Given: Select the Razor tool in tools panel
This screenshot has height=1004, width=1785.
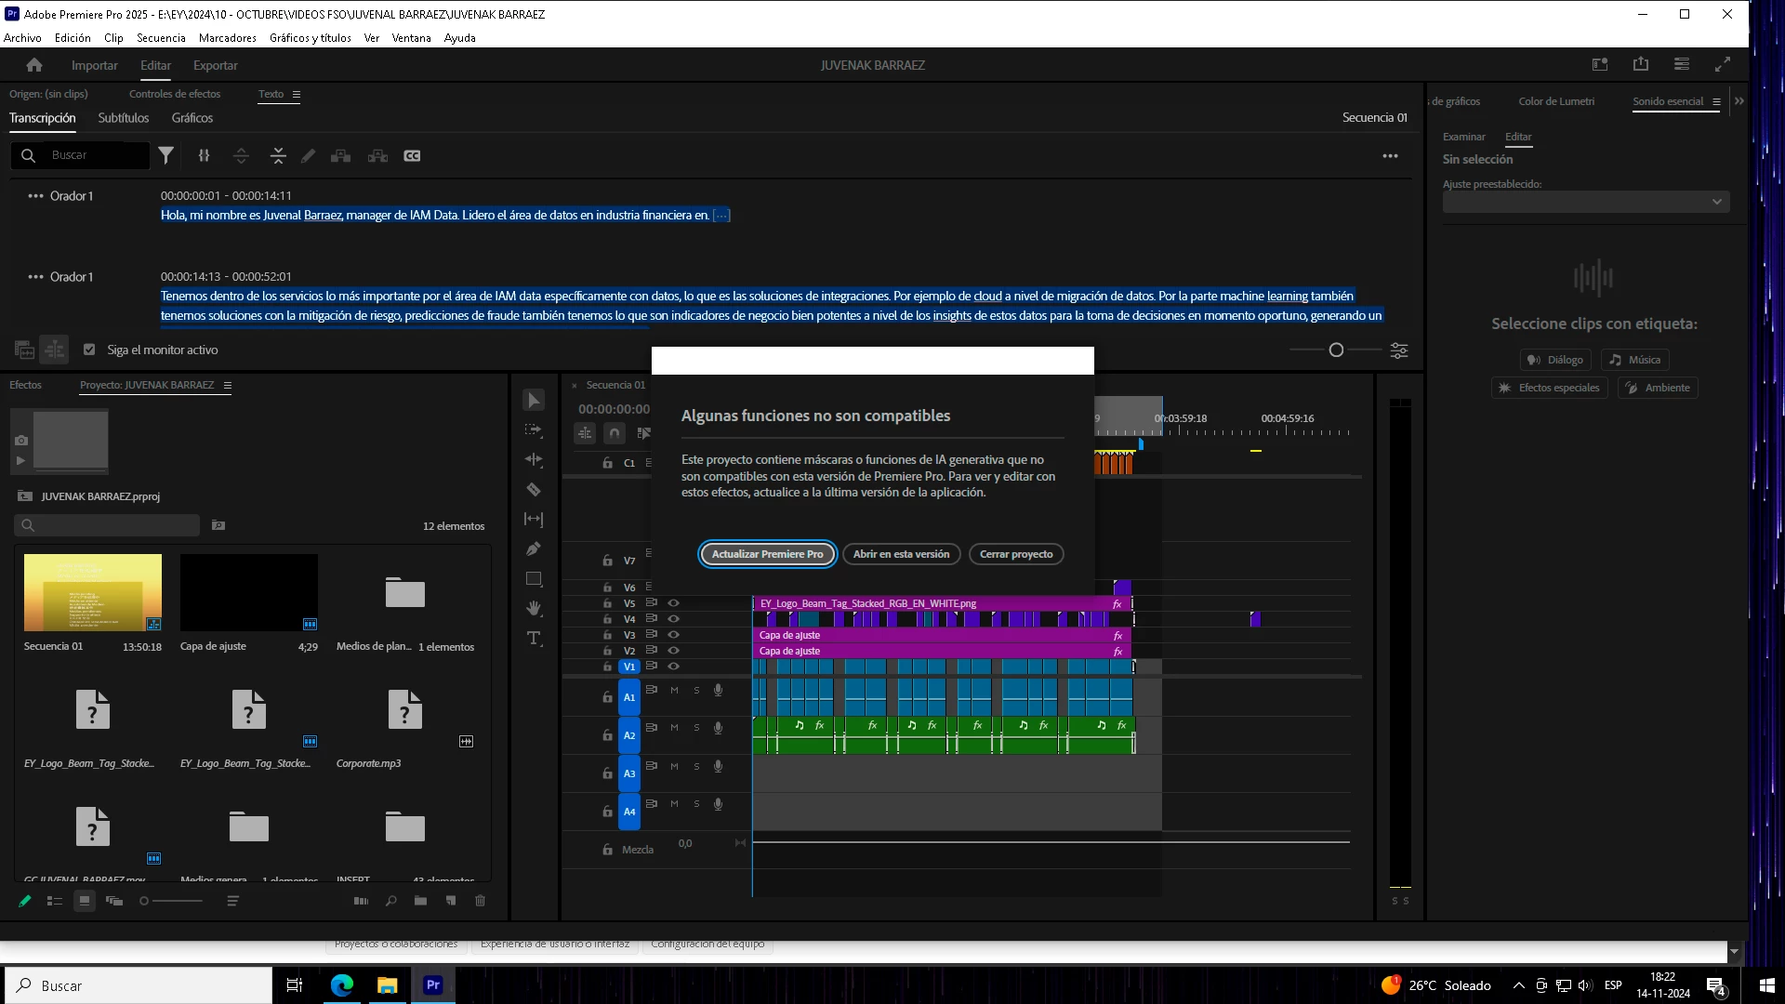Looking at the screenshot, I should pyautogui.click(x=534, y=490).
